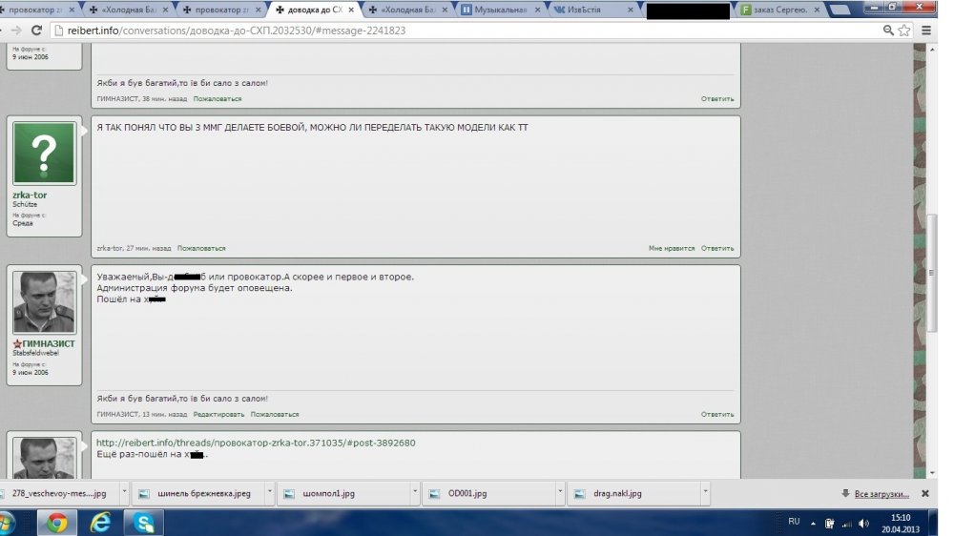Click Пожаловаться on the 38 мин post
Viewport: 954px width, 536px height.
(x=218, y=98)
